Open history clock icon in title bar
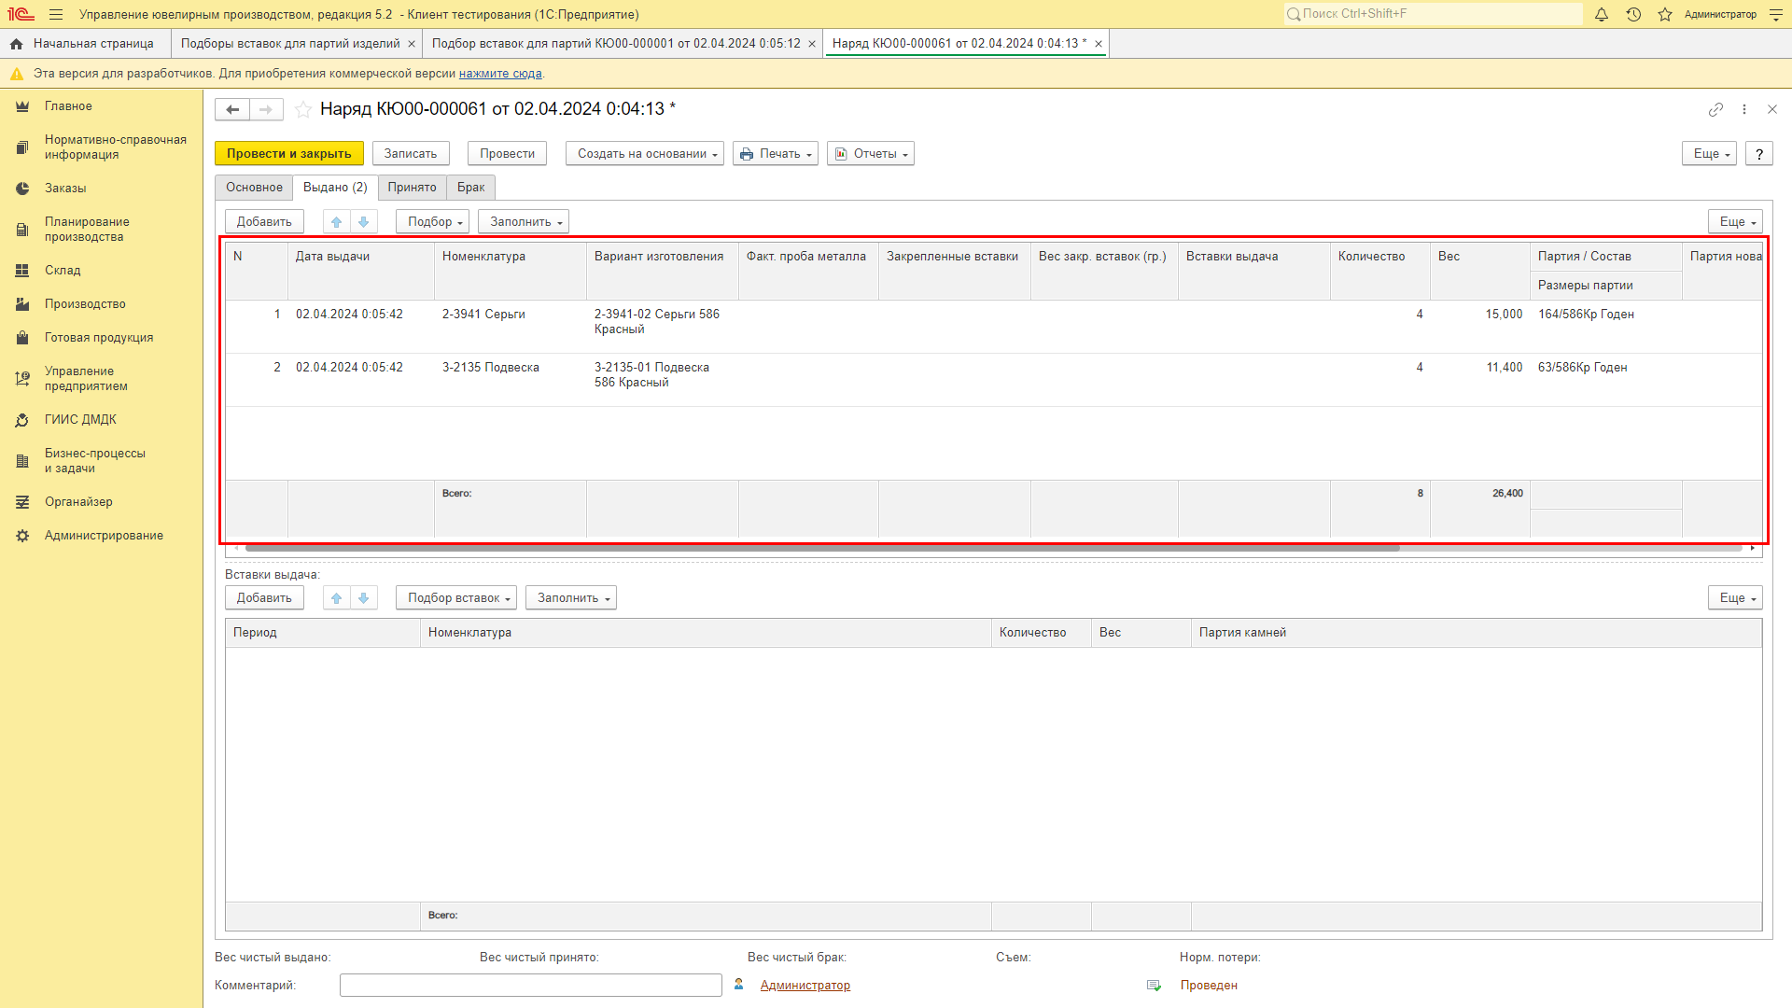The width and height of the screenshot is (1792, 1008). (x=1633, y=14)
